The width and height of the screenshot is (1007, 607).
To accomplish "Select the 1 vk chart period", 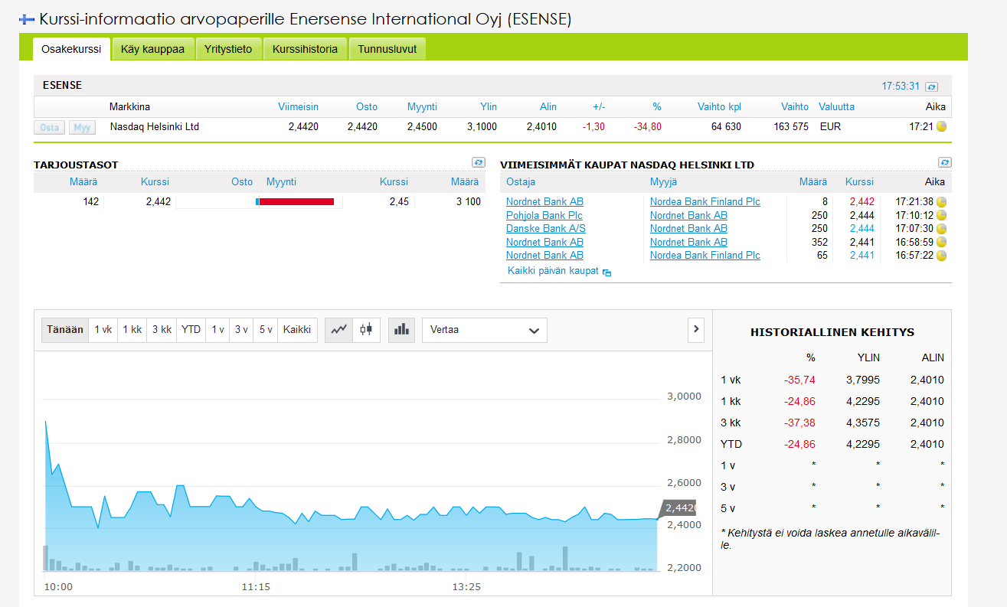I will 103,329.
